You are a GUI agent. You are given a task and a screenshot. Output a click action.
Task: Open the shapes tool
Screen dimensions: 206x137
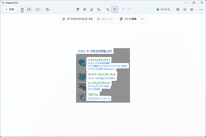click(x=99, y=9)
